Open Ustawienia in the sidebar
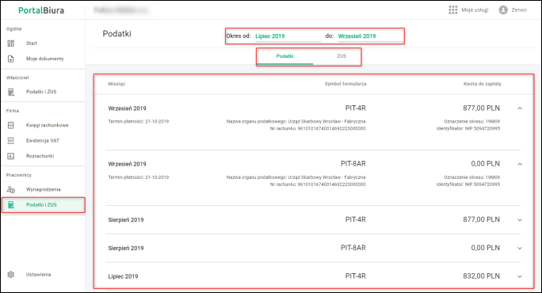Viewport: 542px width, 293px height. pyautogui.click(x=38, y=274)
